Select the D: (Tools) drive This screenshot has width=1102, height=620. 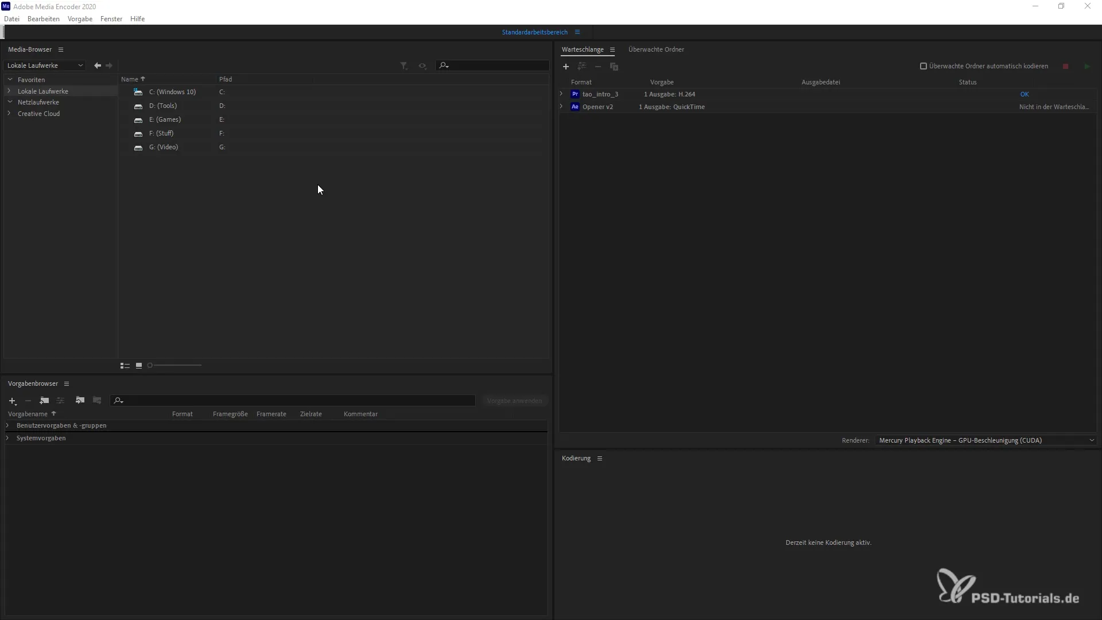pos(163,106)
